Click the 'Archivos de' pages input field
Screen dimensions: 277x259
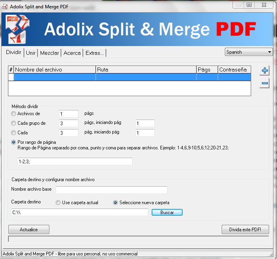(x=69, y=114)
